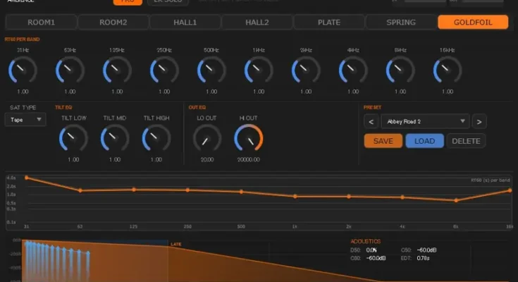Click the EDT 0.78s acoustics reading
Screen dimensions: 518x282
pos(415,258)
